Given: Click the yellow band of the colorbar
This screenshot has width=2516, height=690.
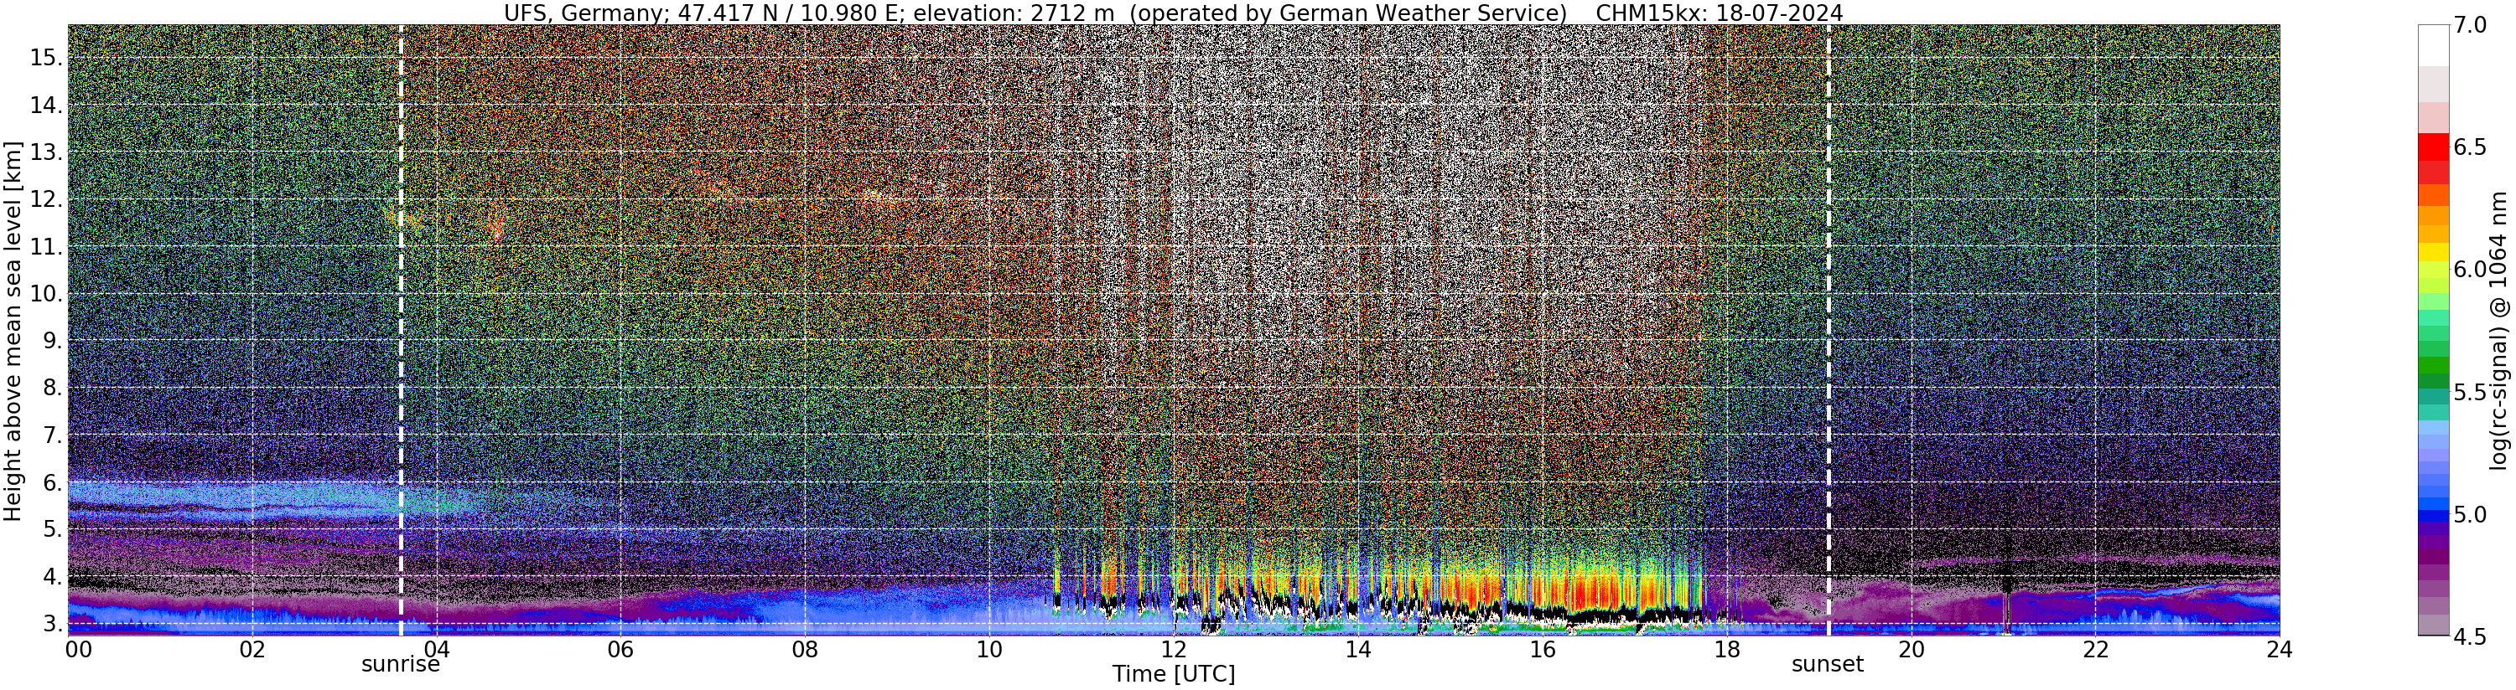Looking at the screenshot, I should (2433, 252).
